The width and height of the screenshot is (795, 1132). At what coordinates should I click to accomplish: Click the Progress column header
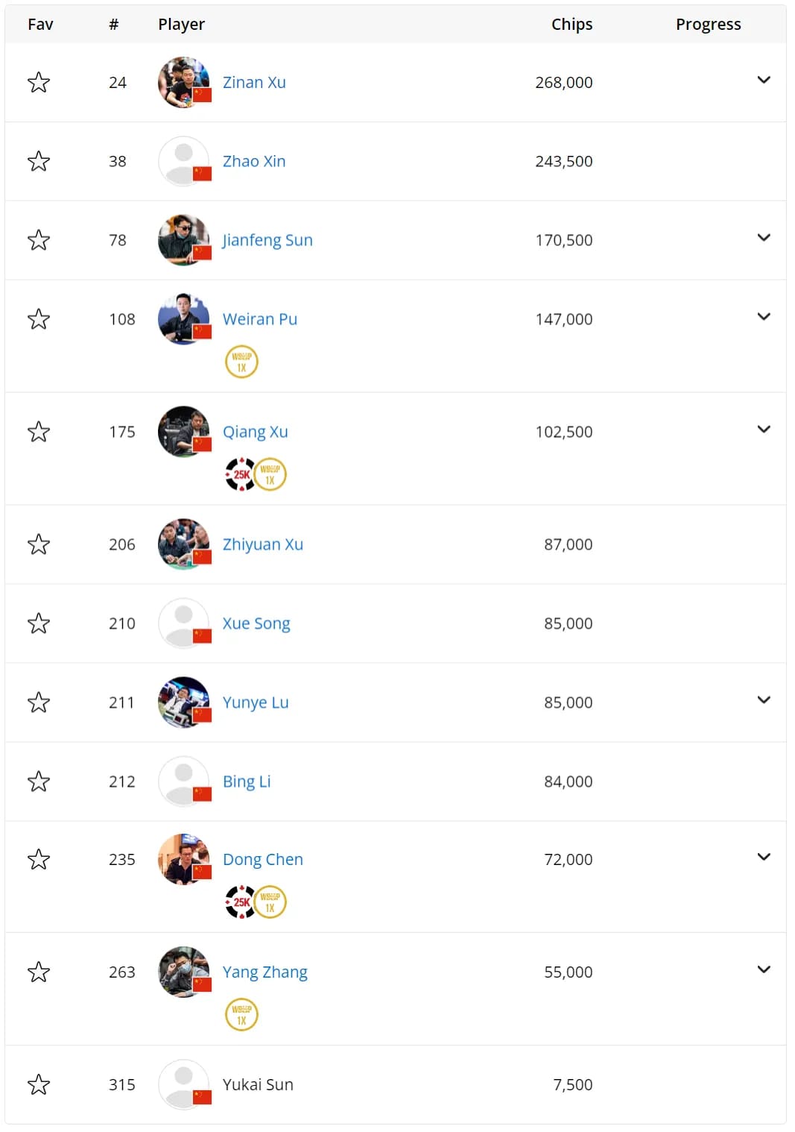coord(708,24)
